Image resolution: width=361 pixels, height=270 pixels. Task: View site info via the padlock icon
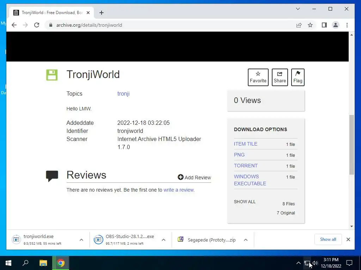click(x=51, y=25)
